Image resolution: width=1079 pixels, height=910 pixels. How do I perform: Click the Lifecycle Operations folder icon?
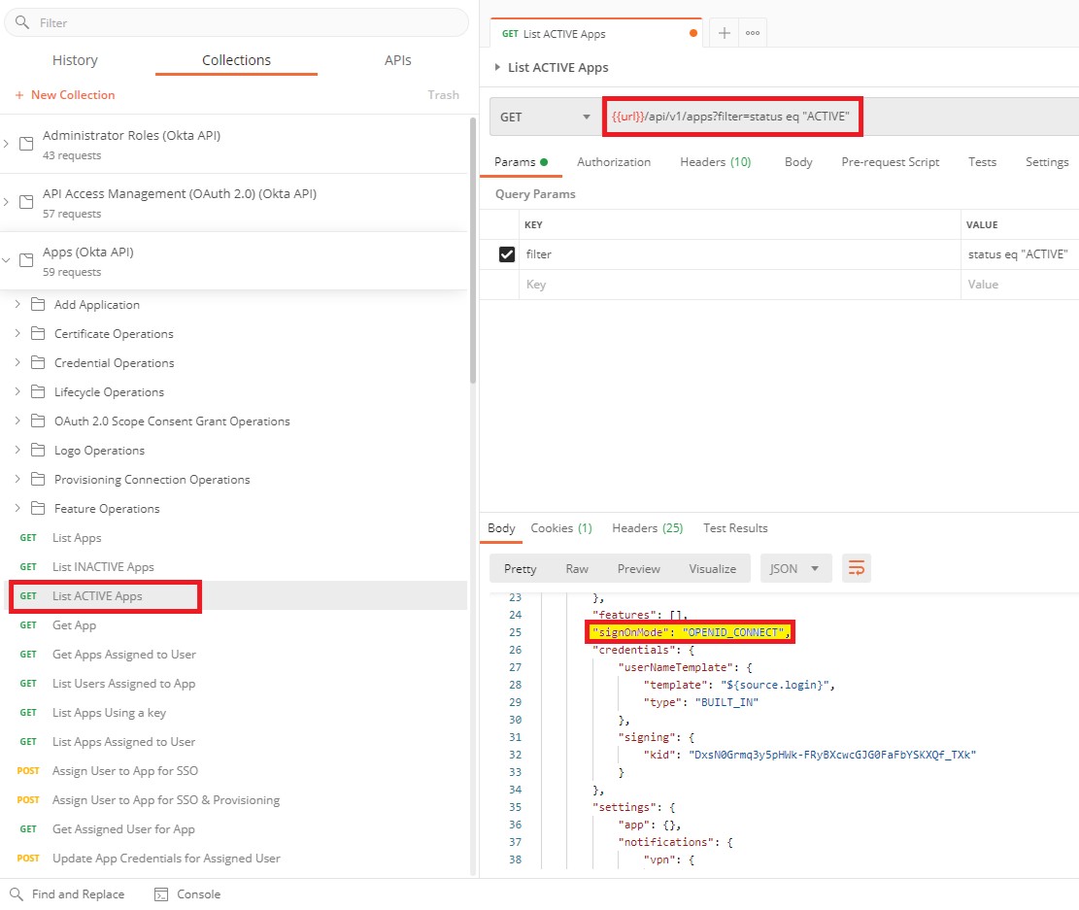(x=38, y=391)
